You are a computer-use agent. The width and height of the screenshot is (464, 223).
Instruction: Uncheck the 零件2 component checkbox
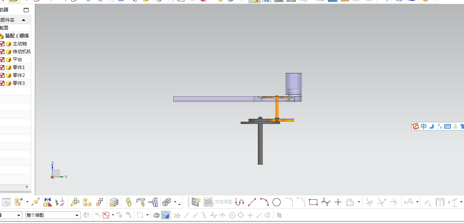pyautogui.click(x=2, y=75)
